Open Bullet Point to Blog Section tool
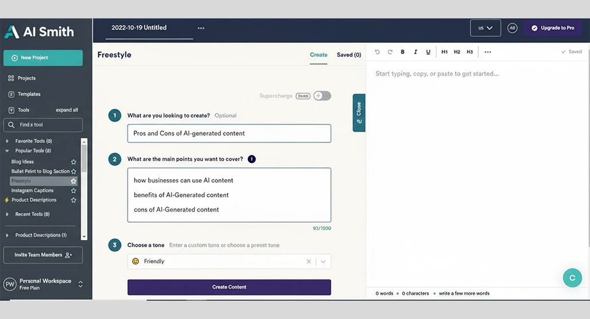Screen dimensions: 590x319 tap(40, 172)
